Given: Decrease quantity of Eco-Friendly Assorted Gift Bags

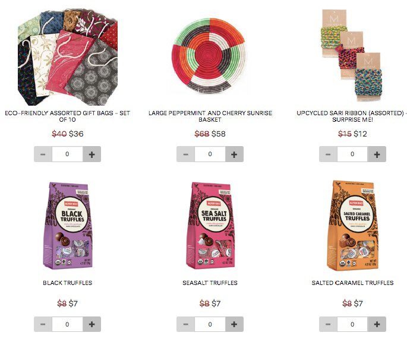Looking at the screenshot, I should 43,154.
